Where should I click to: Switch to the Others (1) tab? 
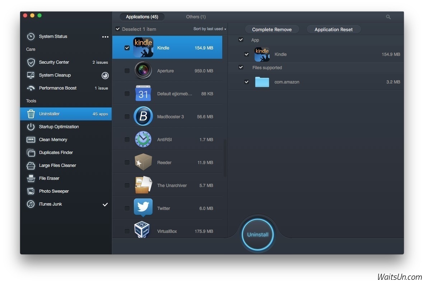pyautogui.click(x=196, y=17)
